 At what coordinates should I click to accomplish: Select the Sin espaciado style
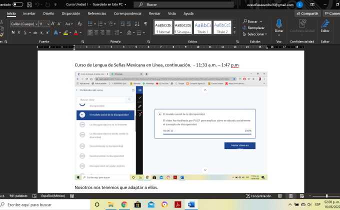(183, 27)
